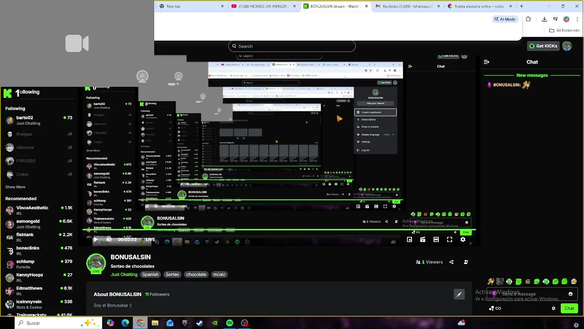This screenshot has width=584, height=329.
Task: Open the emoji picker smiley icon
Action: click(570, 294)
